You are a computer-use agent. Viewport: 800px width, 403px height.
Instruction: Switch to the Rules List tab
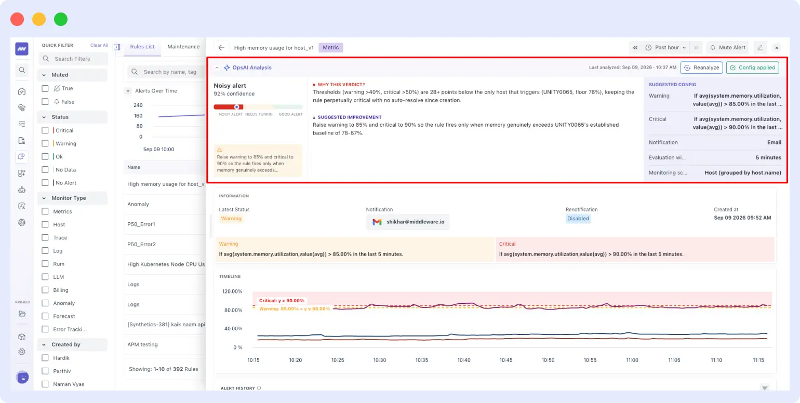pyautogui.click(x=142, y=47)
